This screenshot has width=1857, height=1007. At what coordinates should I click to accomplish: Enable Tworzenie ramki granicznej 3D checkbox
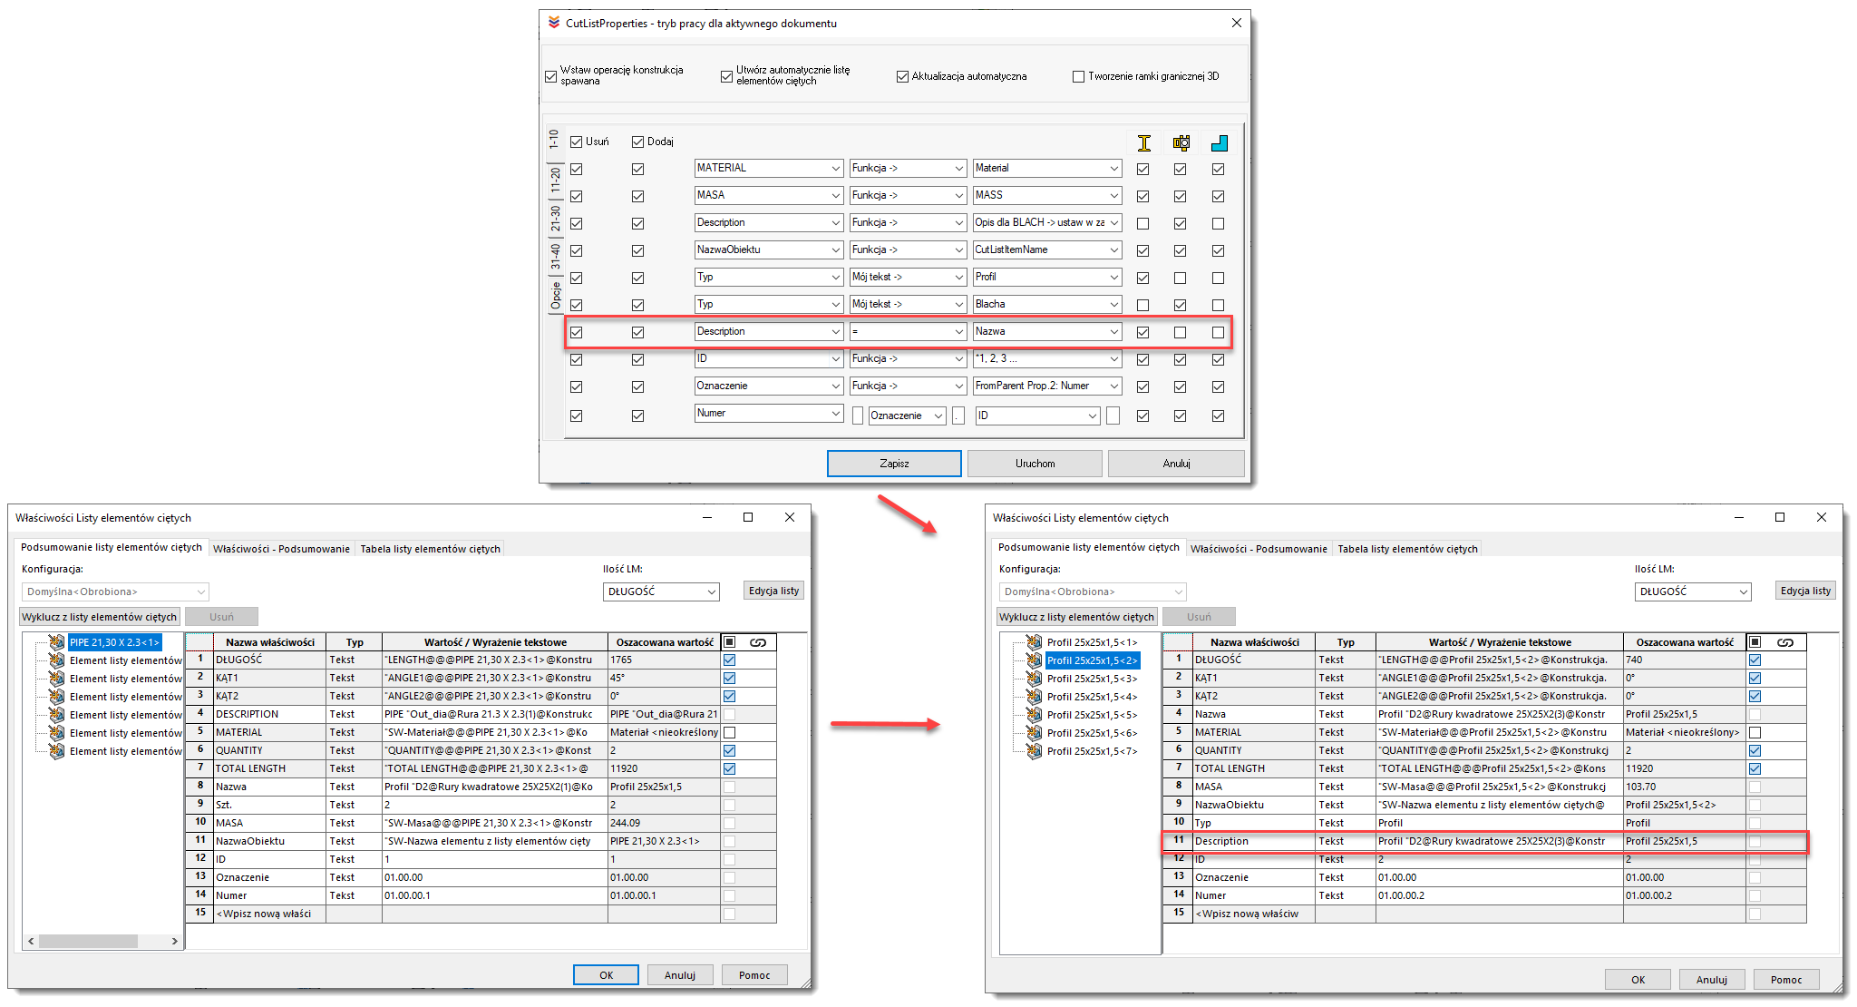(x=1078, y=76)
